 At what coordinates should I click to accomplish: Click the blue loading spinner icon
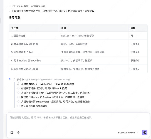(x=10, y=79)
